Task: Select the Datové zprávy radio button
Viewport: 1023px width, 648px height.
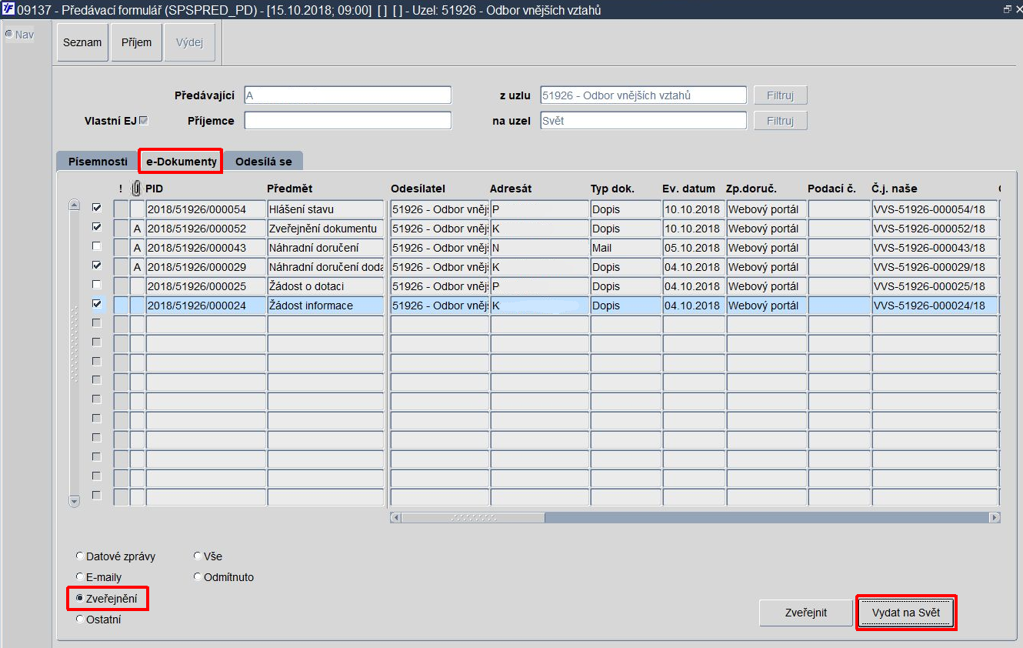Action: point(80,556)
